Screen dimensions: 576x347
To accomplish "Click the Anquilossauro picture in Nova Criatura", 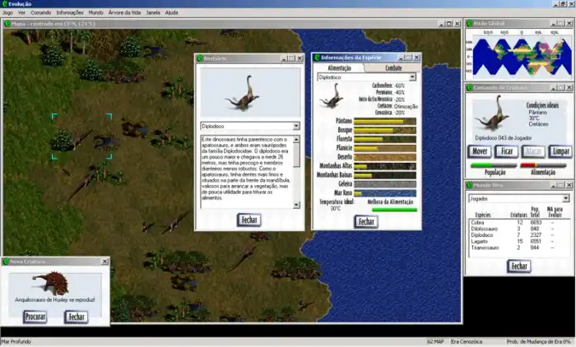I will (54, 285).
